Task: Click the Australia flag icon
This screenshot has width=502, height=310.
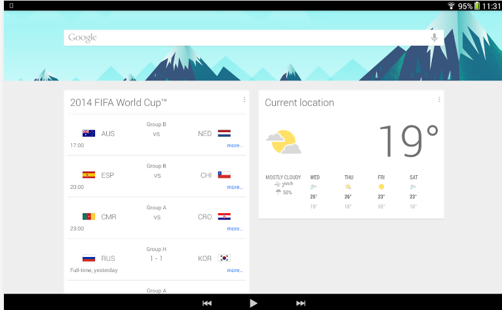Action: point(88,133)
